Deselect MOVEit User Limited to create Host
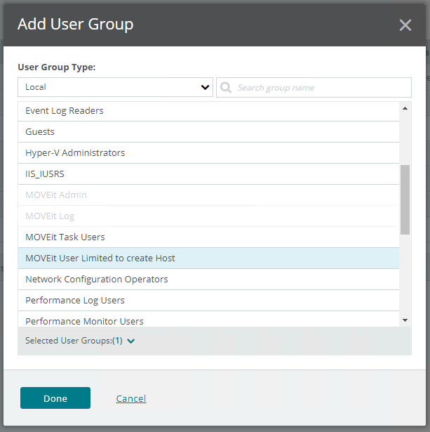This screenshot has height=432, width=430. [208, 258]
